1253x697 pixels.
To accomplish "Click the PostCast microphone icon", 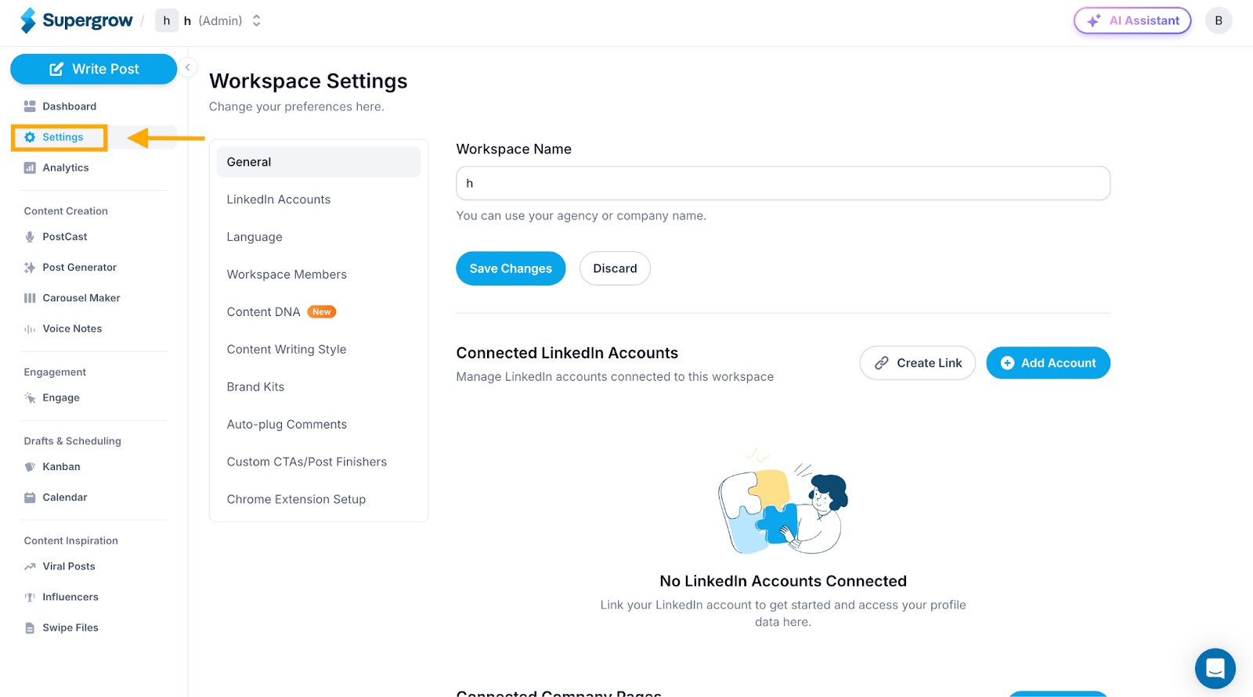I will 30,237.
